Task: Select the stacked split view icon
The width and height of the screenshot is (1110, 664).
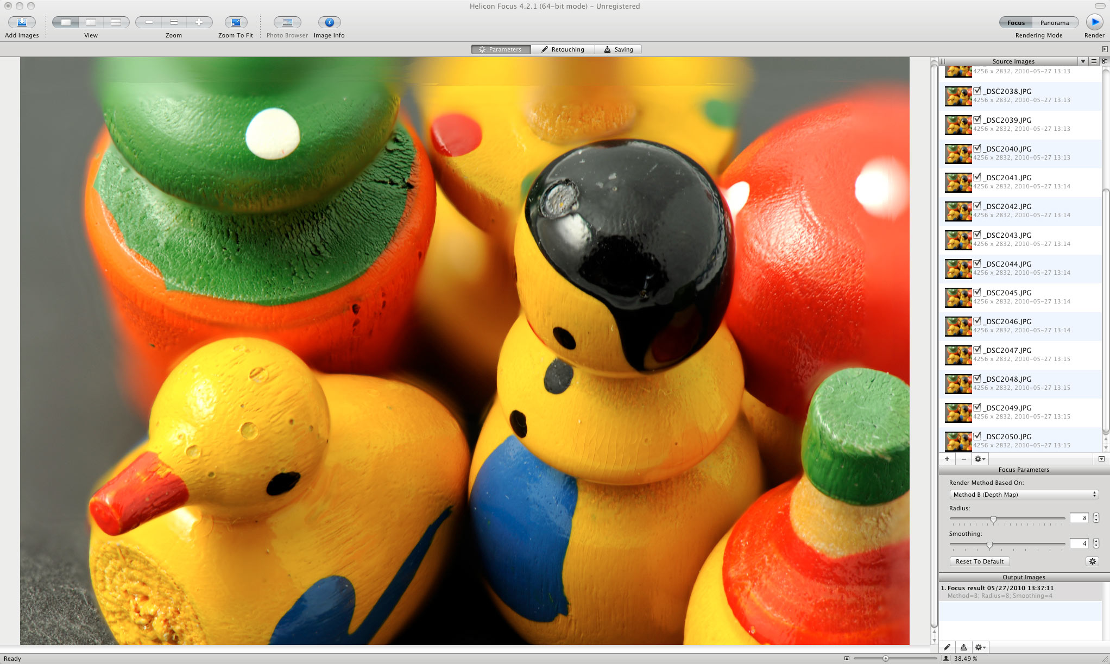Action: tap(116, 22)
